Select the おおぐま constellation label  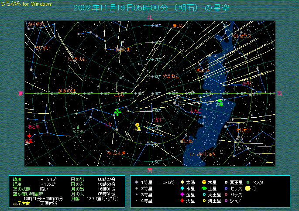122,49
